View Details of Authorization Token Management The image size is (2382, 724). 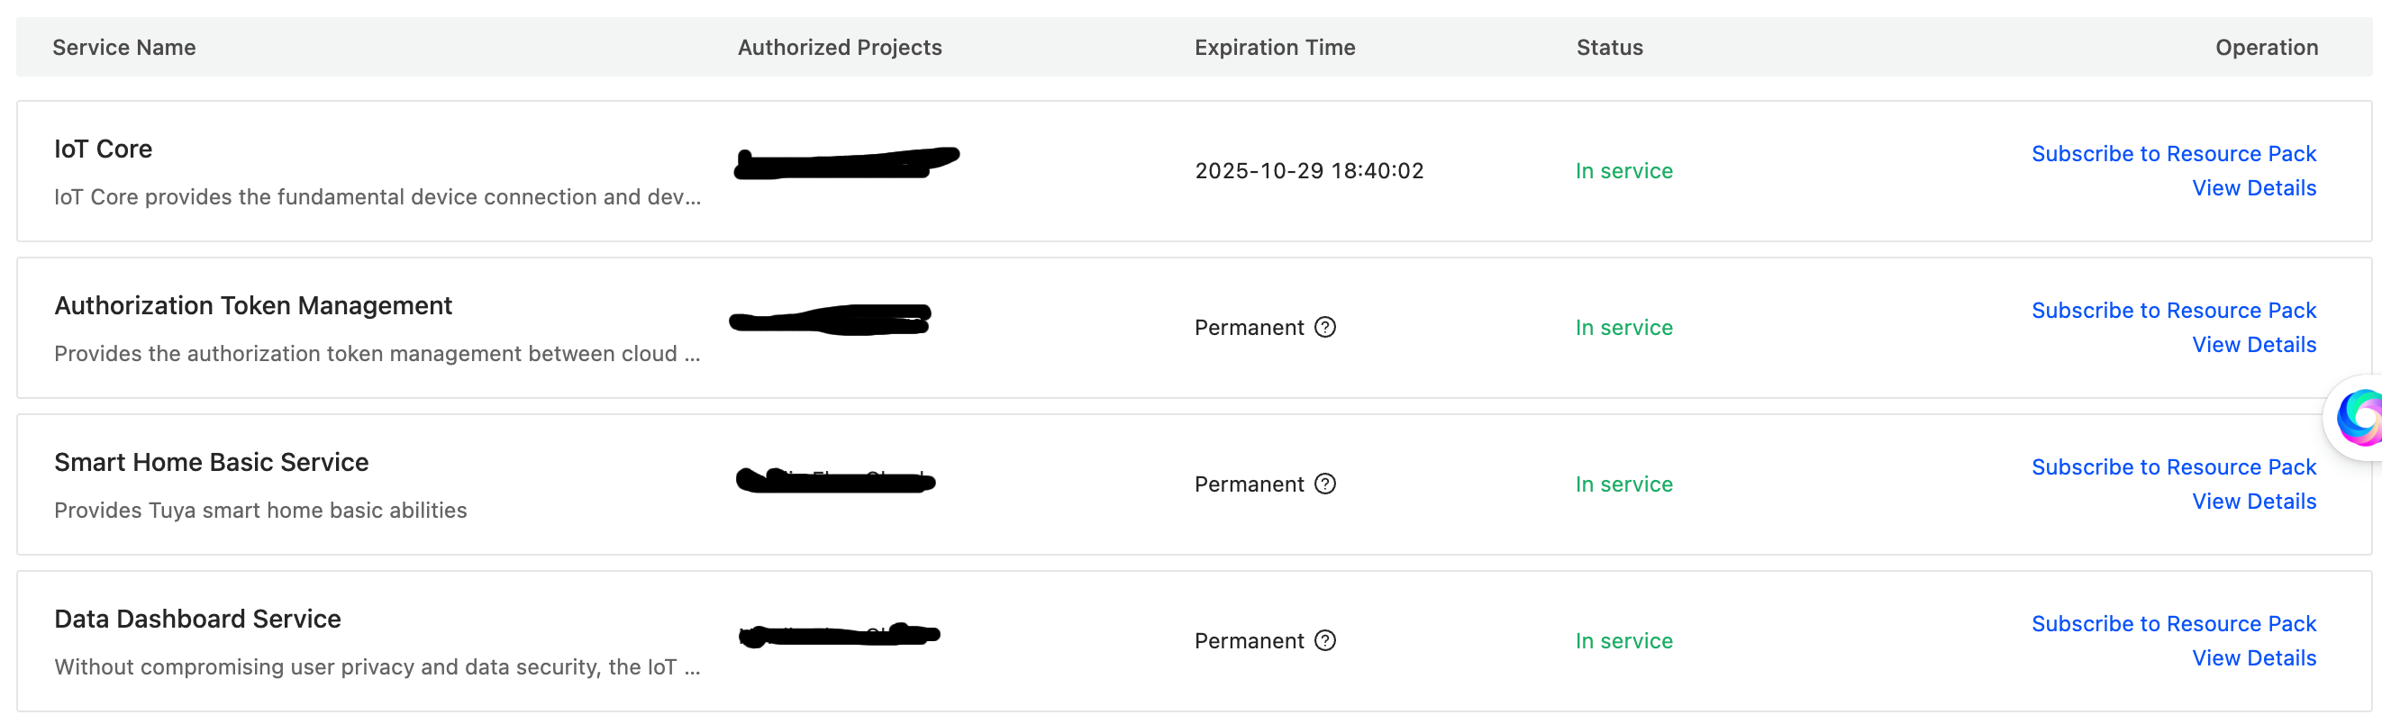pyautogui.click(x=2253, y=345)
